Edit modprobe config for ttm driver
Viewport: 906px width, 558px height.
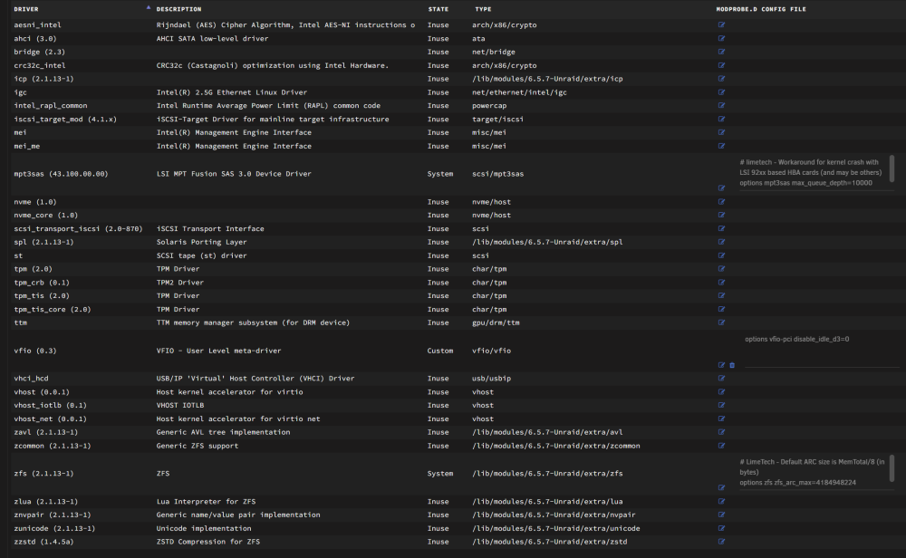(x=721, y=322)
